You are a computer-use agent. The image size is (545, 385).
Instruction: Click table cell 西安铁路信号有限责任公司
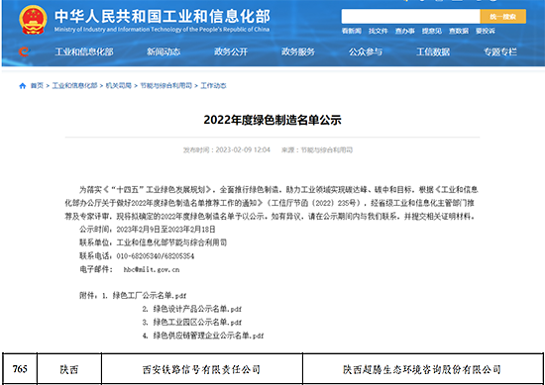click(x=201, y=369)
